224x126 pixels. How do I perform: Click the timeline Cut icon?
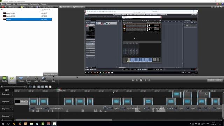pyautogui.click(x=39, y=87)
